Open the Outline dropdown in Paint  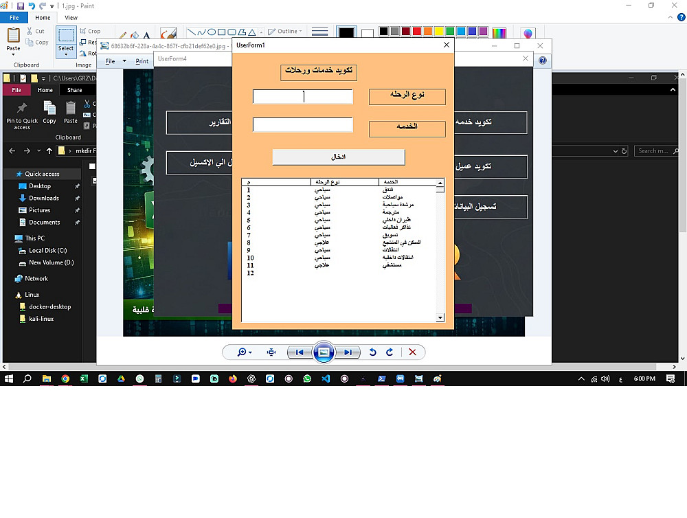click(285, 31)
